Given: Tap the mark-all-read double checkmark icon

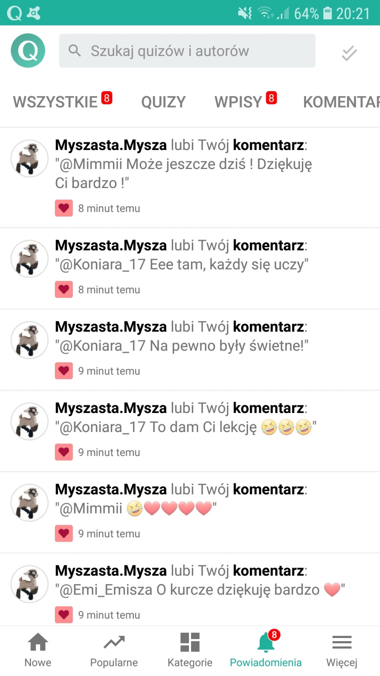Looking at the screenshot, I should 349,53.
